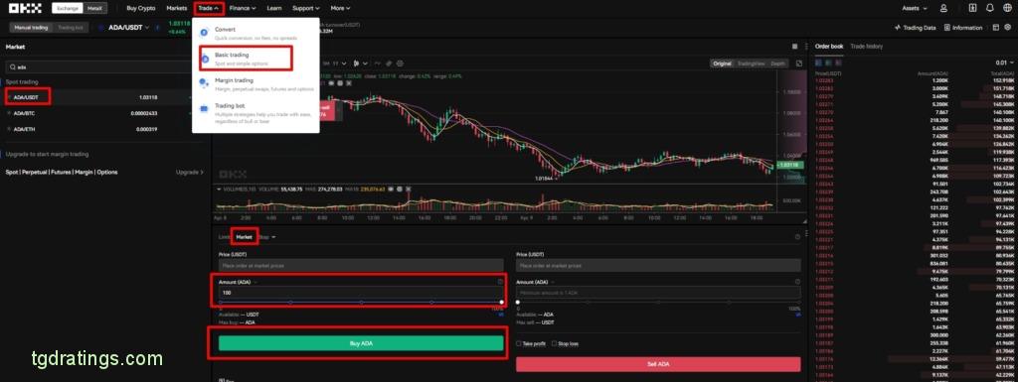Viewport: 1018px width, 382px height.
Task: Open the Assets dropdown
Action: point(915,8)
